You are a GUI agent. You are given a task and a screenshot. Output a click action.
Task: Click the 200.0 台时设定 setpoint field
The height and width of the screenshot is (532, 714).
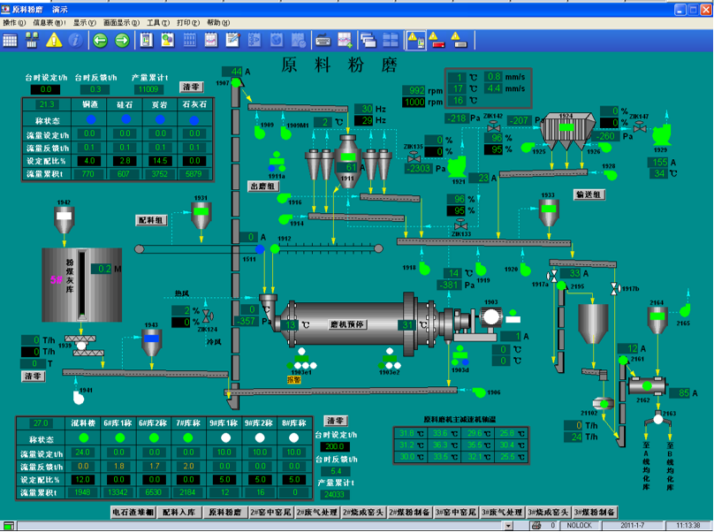click(335, 447)
